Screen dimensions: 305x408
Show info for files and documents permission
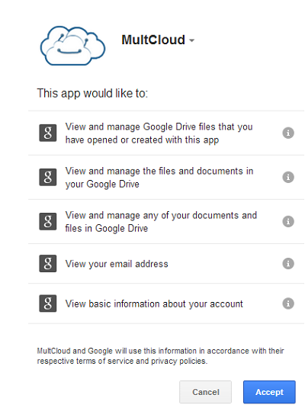(288, 177)
